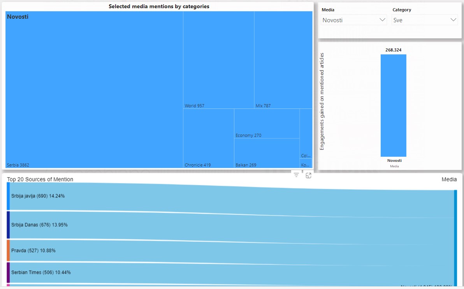The height and width of the screenshot is (289, 464).
Task: Click the 'Novosti' treemap group header
Action: coord(18,17)
